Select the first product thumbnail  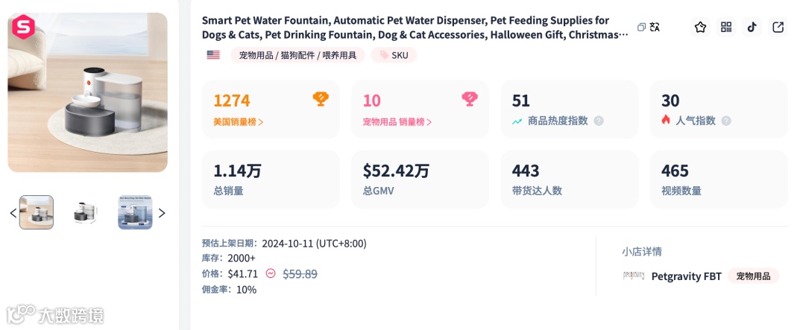(37, 212)
